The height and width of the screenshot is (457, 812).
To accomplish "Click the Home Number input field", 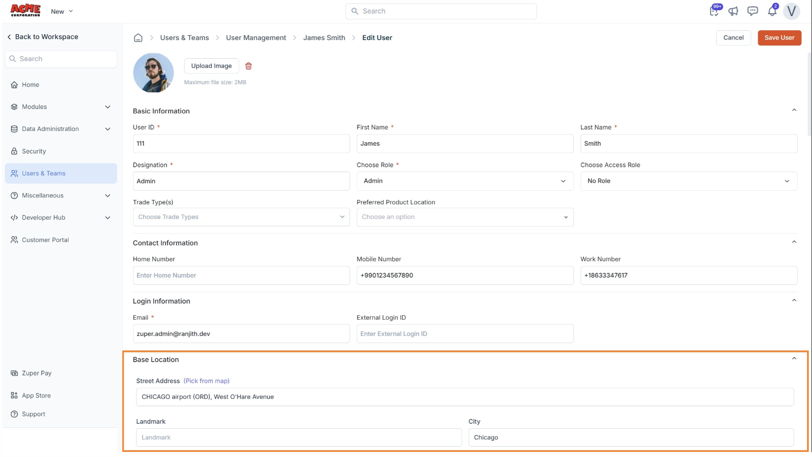I will 241,276.
